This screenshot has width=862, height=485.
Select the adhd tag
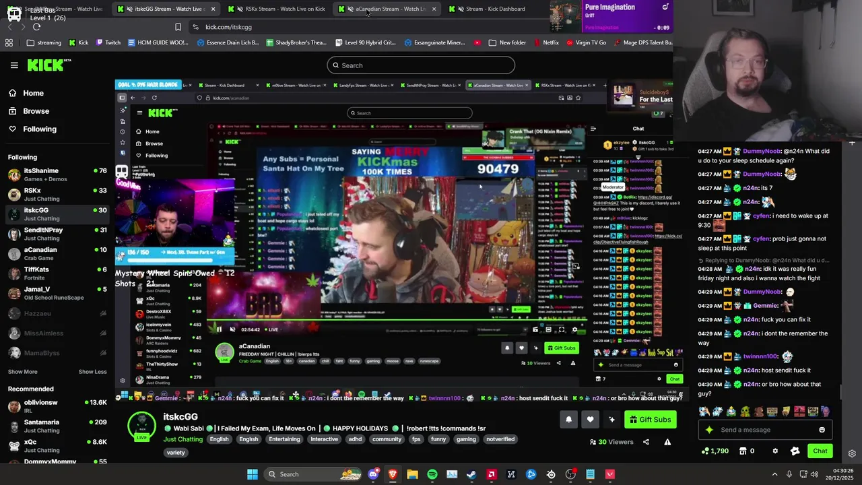[355, 439]
